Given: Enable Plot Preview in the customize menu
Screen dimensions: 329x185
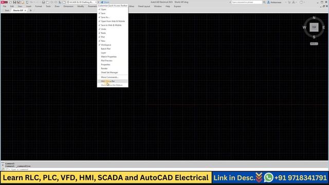Looking at the screenshot, I should click(113, 61).
